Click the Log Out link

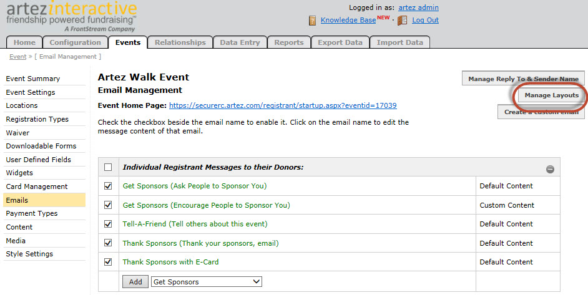tap(425, 20)
